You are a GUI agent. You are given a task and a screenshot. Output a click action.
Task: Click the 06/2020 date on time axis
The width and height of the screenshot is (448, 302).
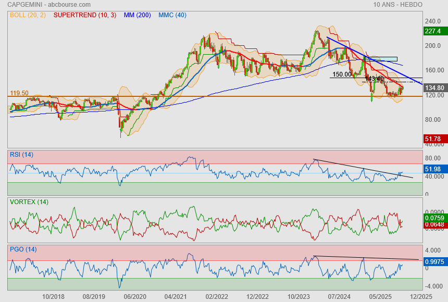(135, 296)
